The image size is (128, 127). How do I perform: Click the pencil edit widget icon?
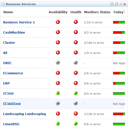coord(121,4)
